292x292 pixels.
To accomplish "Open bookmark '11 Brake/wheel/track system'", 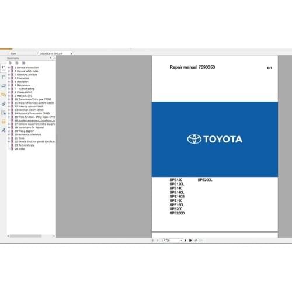I will coord(34,103).
